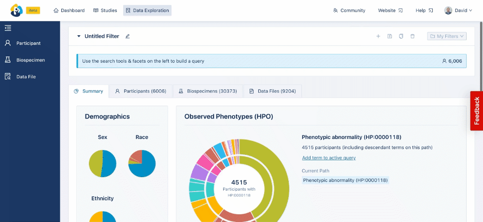The width and height of the screenshot is (483, 222).
Task: Open Data File facets in sidebar
Action: [x=30, y=77]
